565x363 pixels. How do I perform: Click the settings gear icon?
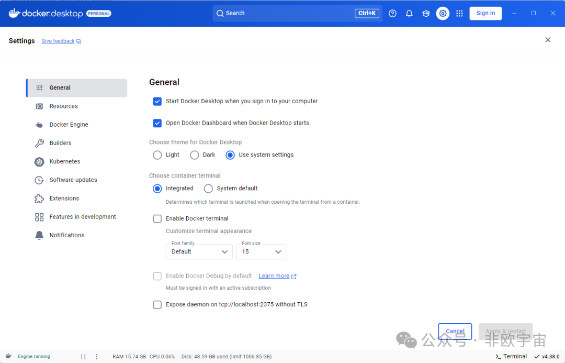coord(443,13)
